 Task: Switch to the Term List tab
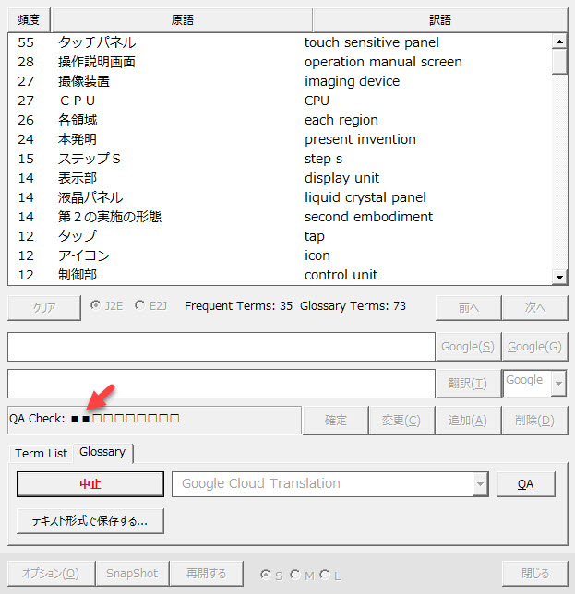[41, 453]
